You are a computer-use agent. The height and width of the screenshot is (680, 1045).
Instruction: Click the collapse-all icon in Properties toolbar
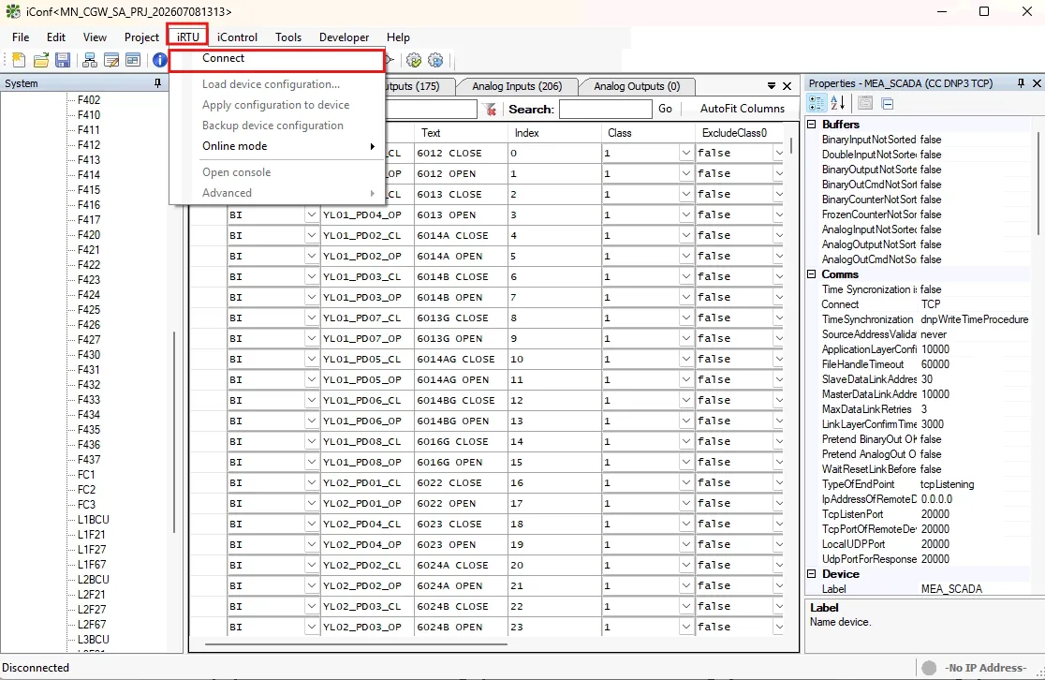pos(887,103)
